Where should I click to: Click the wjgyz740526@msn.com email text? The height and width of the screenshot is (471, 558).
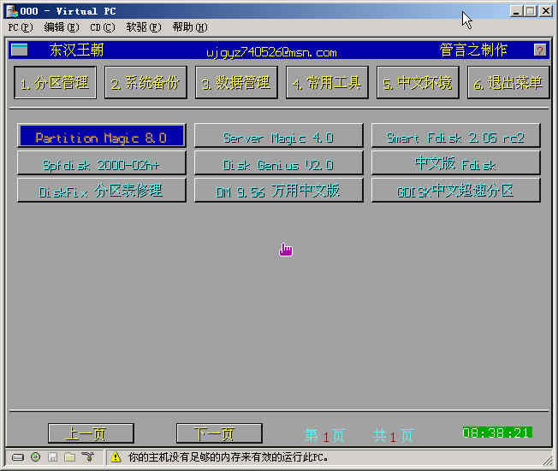coord(271,53)
